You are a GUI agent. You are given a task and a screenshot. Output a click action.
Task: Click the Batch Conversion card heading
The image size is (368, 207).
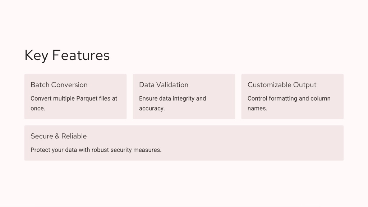[59, 85]
